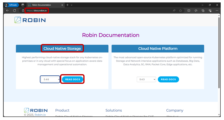Open the Favorites list icon
The image size is (224, 120).
(x=196, y=11)
